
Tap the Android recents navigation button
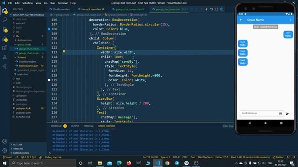pyautogui.click(x=281, y=123)
